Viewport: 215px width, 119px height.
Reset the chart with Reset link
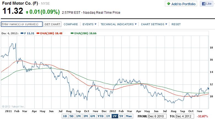click(x=176, y=24)
